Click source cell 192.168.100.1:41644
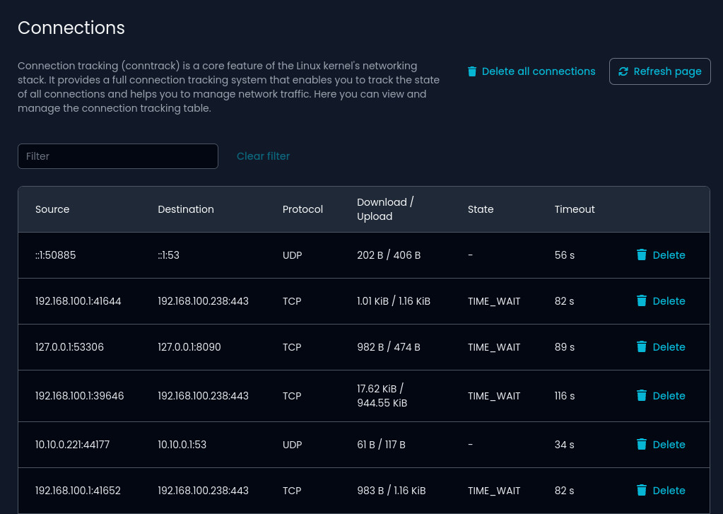Viewport: 723px width, 514px height. [78, 301]
